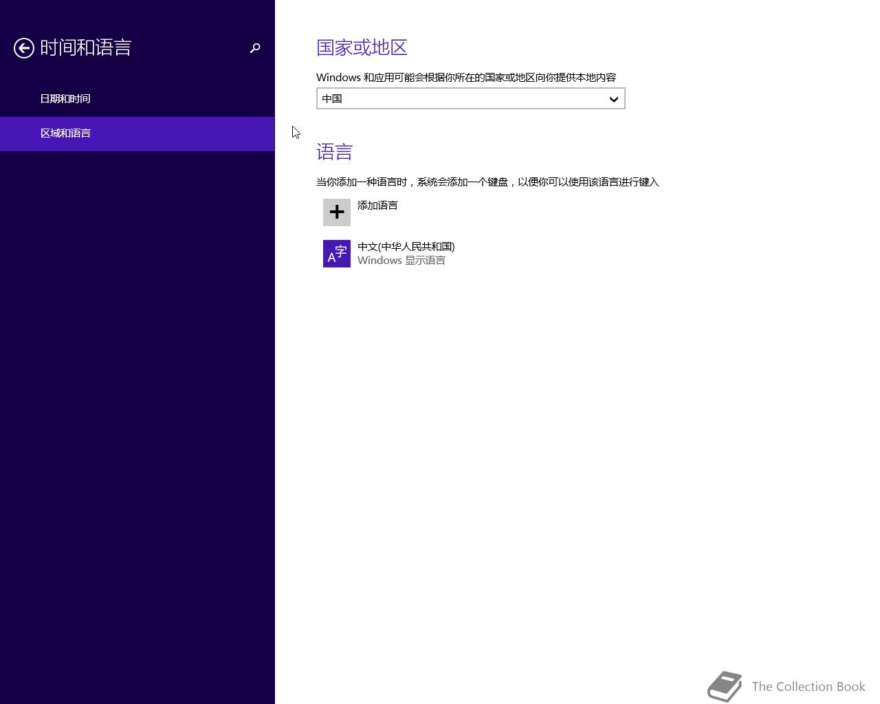Open search with the magnifier icon
Viewport: 880px width, 704px height.
tap(255, 48)
